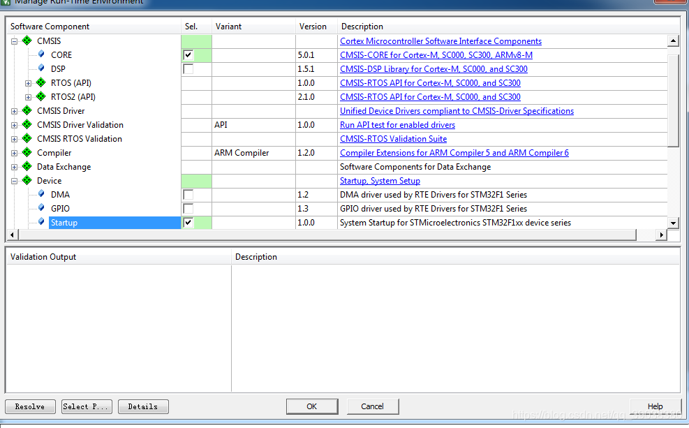Click the Variant column header

click(x=253, y=27)
